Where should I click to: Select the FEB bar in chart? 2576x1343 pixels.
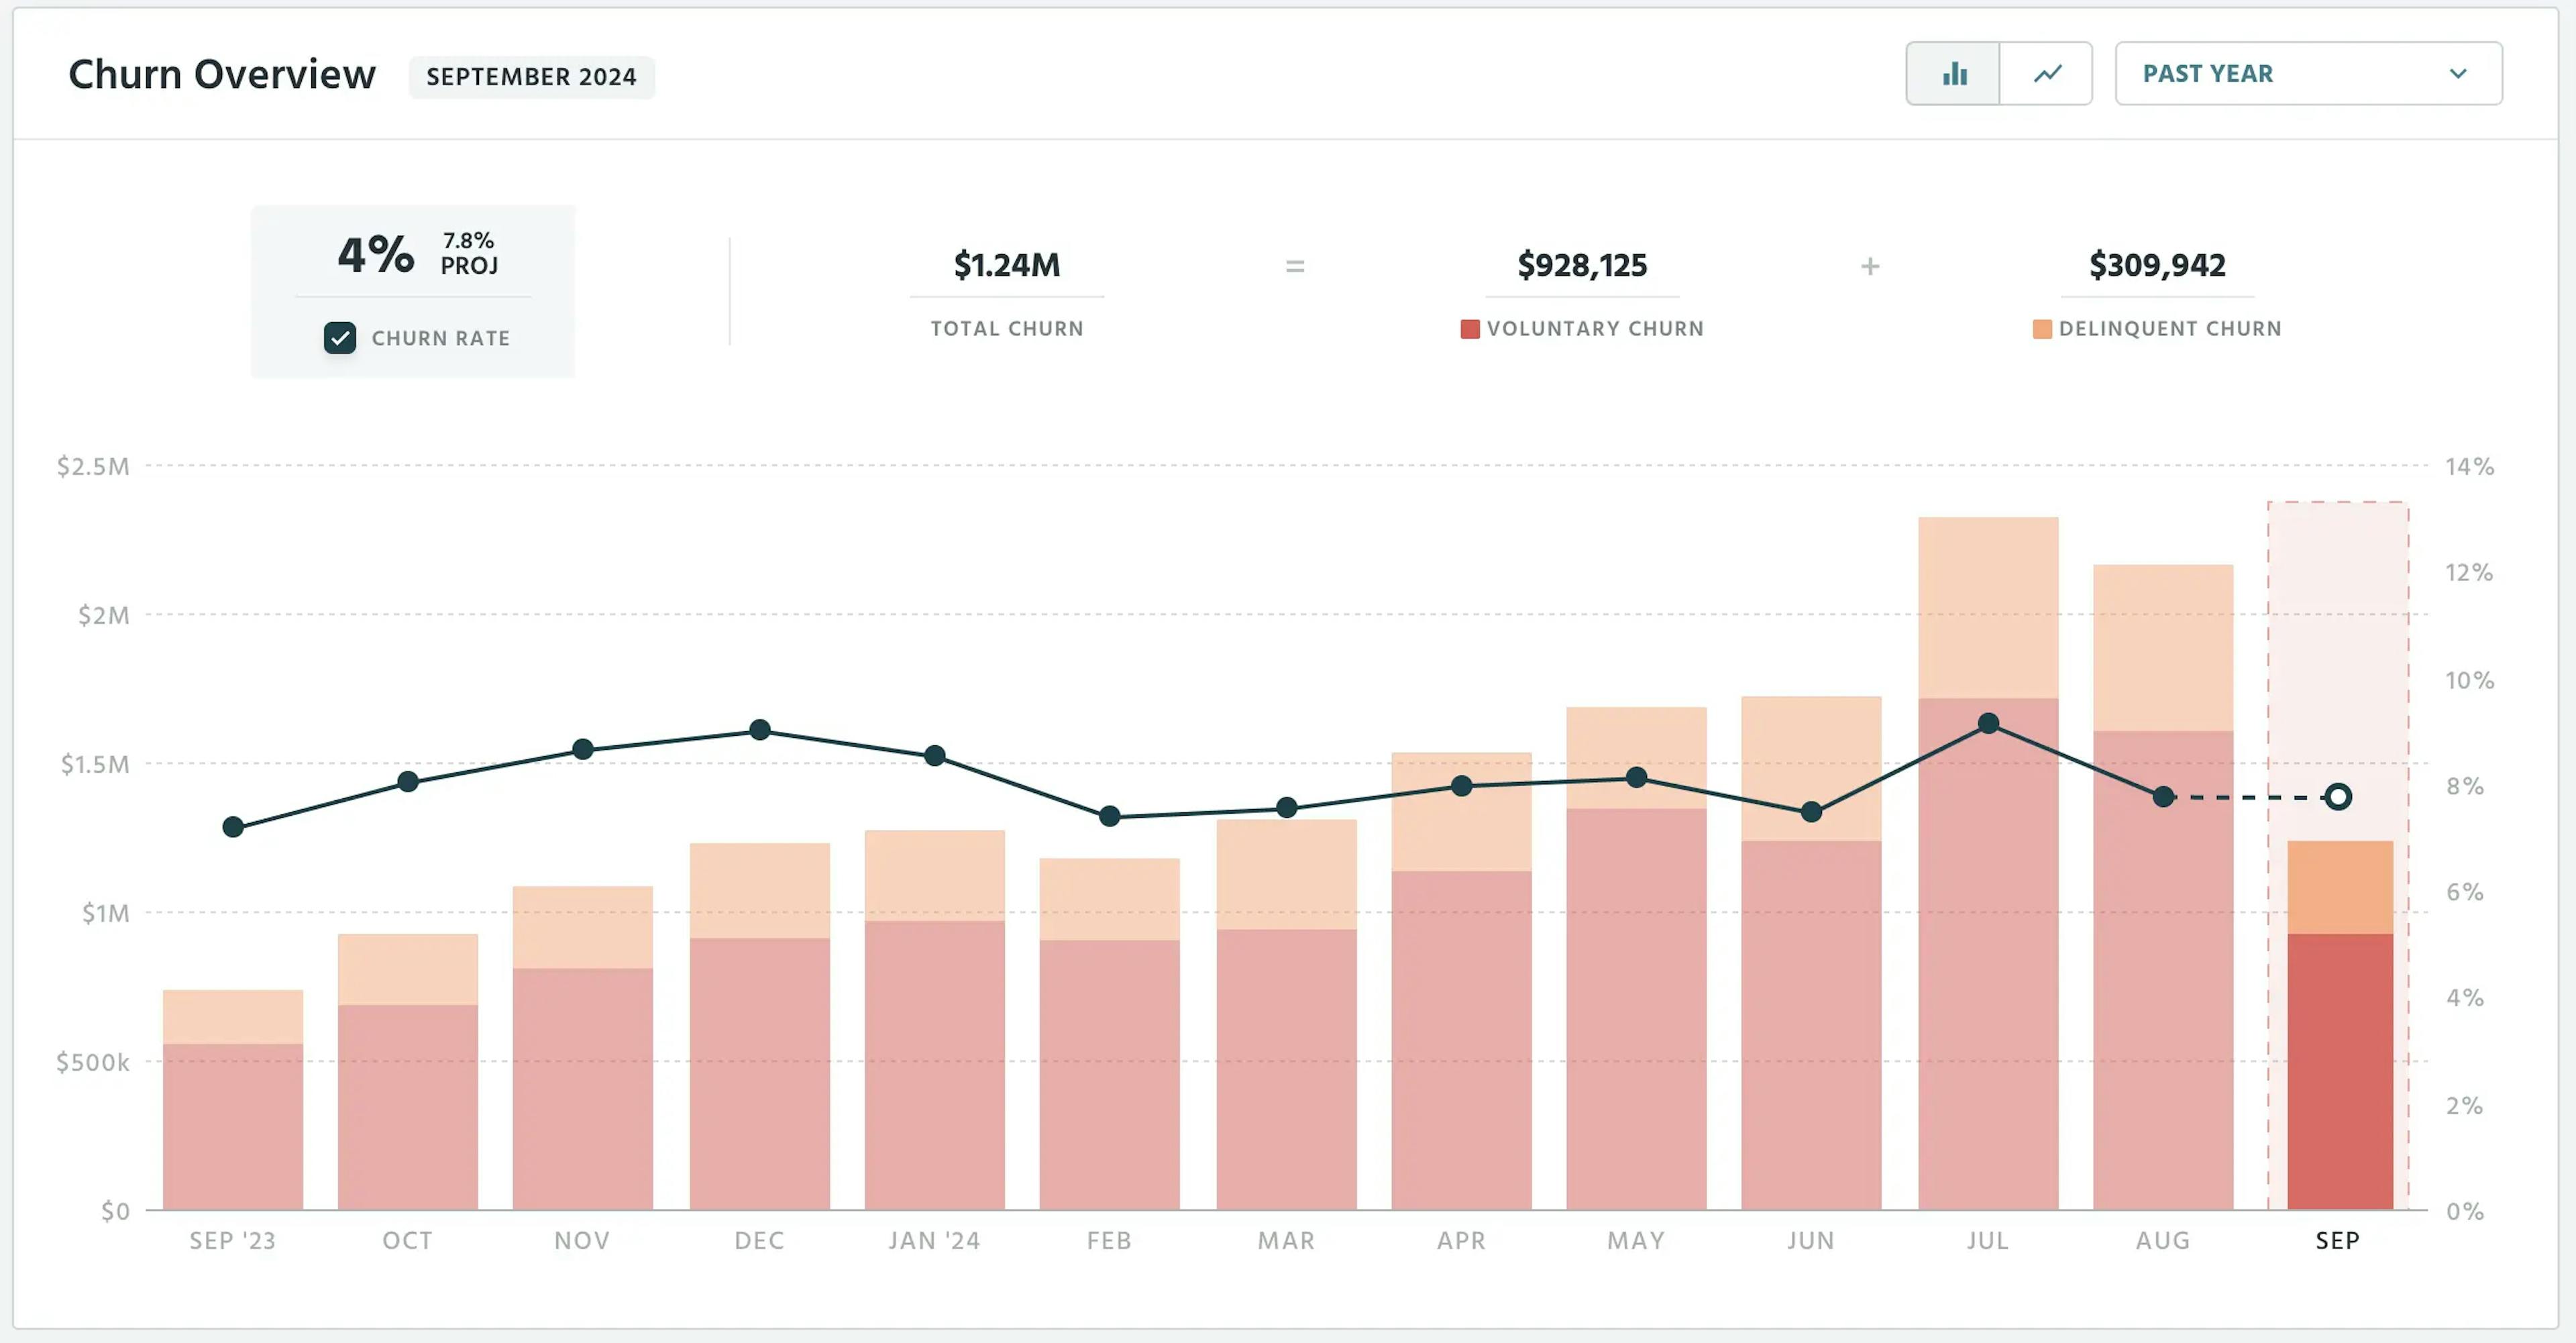[x=1110, y=1034]
